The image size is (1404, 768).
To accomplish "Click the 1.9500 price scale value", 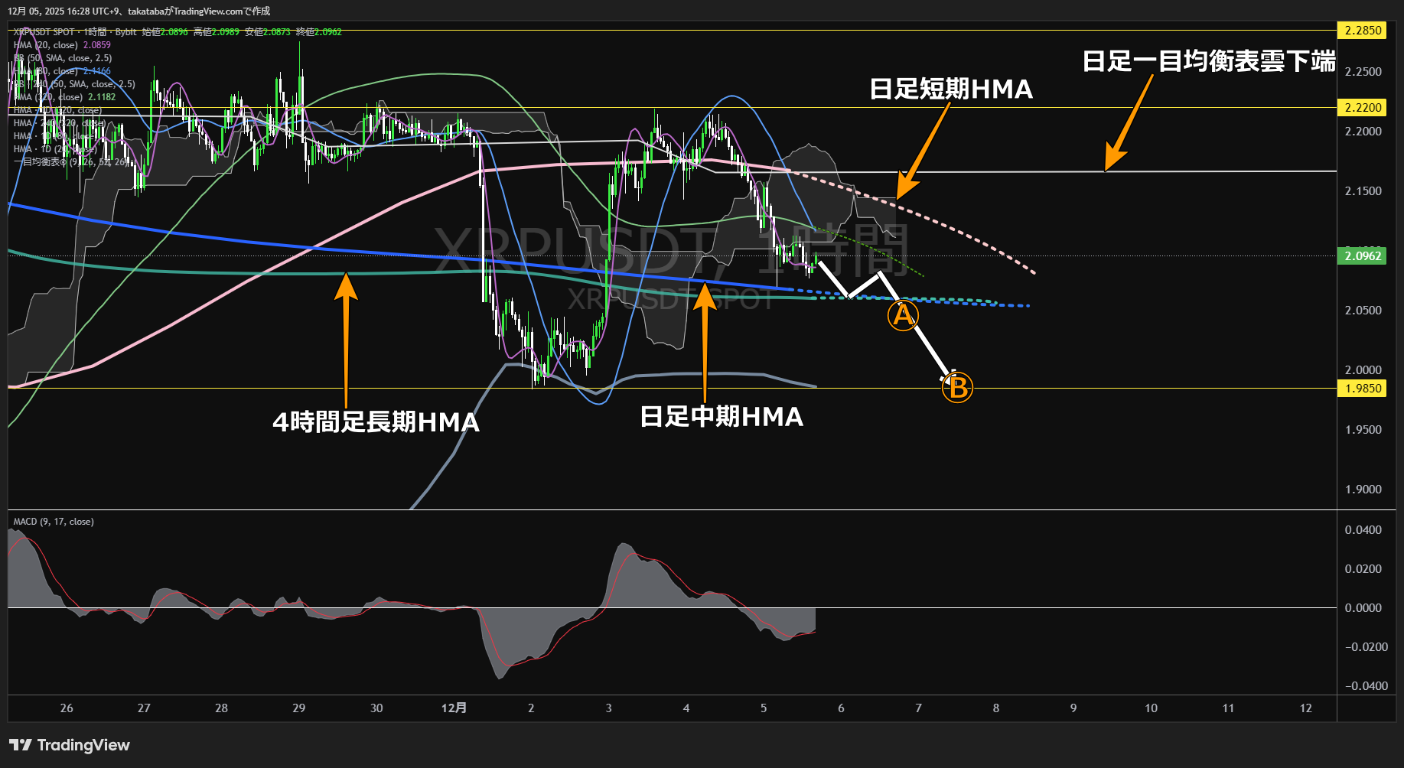I will (x=1363, y=430).
